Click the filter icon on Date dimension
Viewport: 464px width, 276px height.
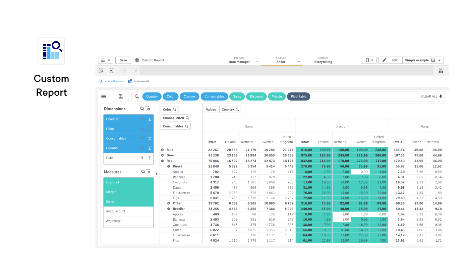142,158
